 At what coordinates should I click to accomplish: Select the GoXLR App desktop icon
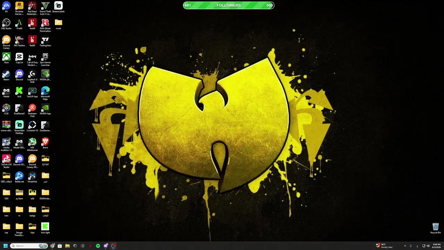(x=32, y=92)
